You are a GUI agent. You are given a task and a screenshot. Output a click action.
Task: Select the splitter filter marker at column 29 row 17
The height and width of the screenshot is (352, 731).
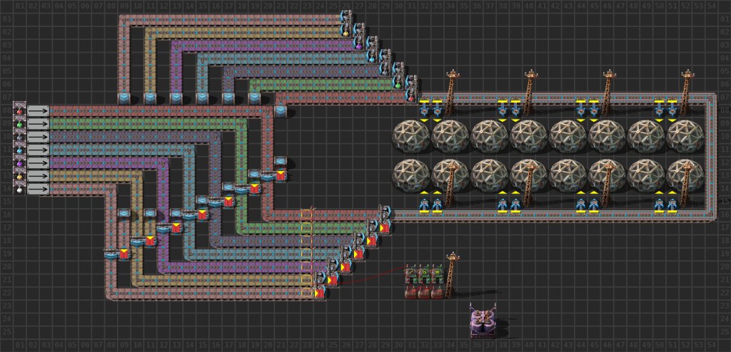385,229
